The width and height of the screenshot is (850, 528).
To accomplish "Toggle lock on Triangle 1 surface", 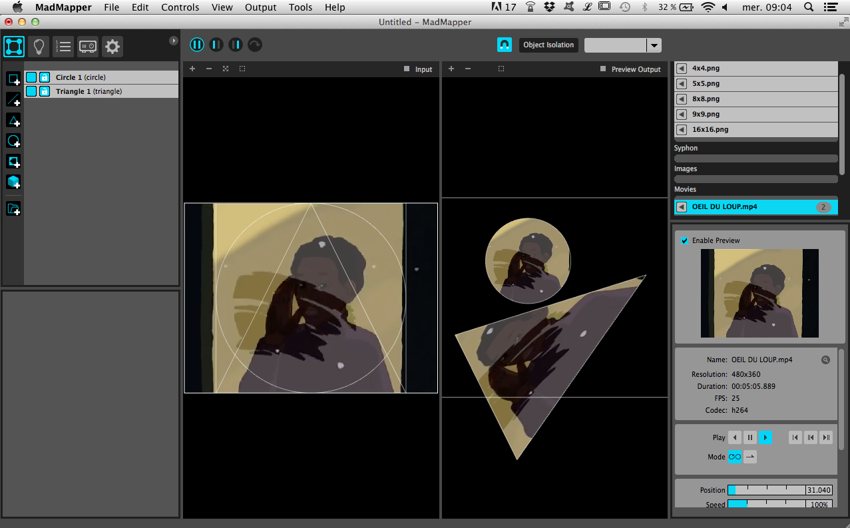I will point(44,91).
